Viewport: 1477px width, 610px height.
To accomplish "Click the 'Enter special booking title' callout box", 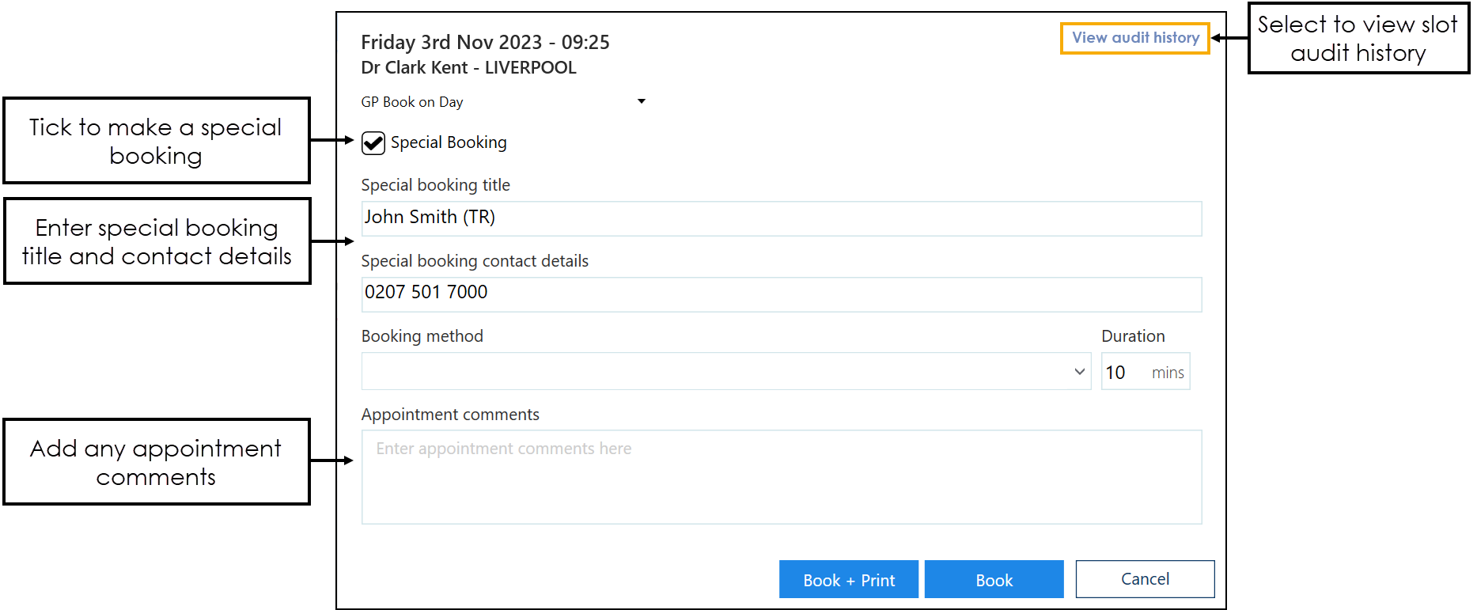I will point(157,241).
